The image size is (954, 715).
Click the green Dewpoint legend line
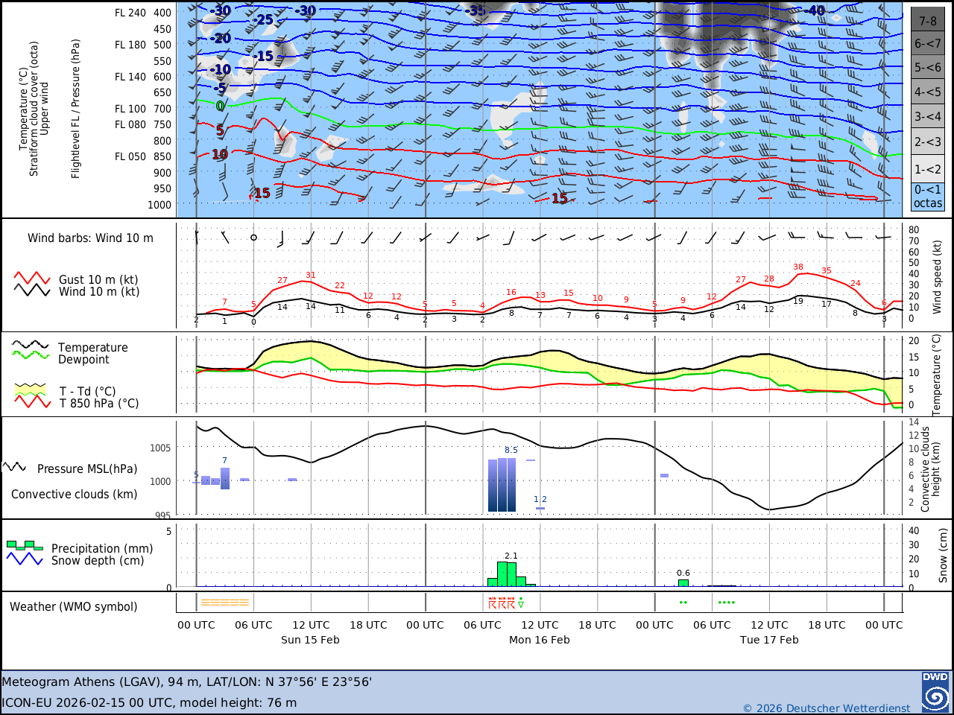click(30, 355)
